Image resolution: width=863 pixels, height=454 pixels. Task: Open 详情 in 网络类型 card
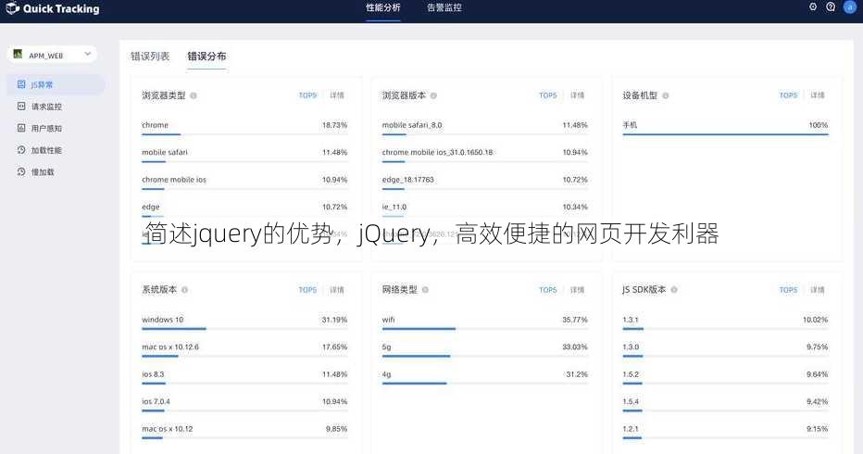(x=578, y=290)
